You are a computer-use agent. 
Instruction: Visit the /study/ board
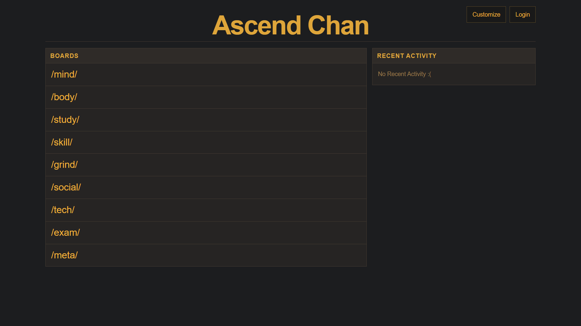pos(65,120)
